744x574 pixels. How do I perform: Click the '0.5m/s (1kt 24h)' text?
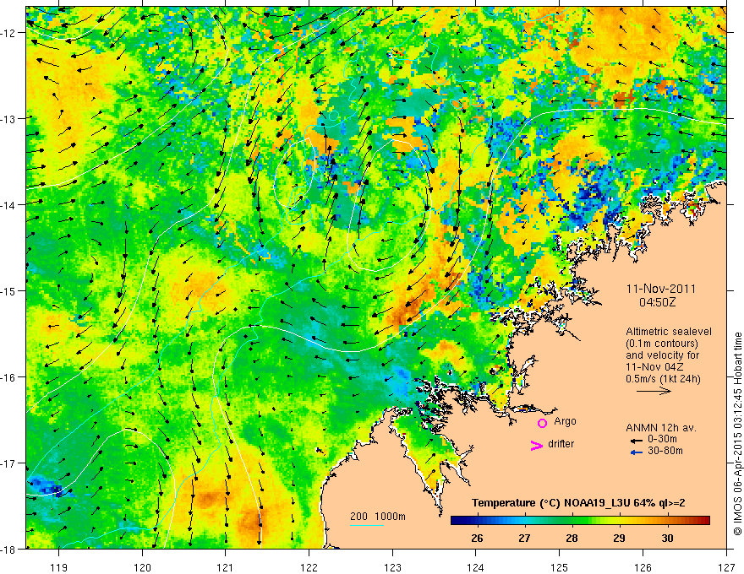[663, 379]
